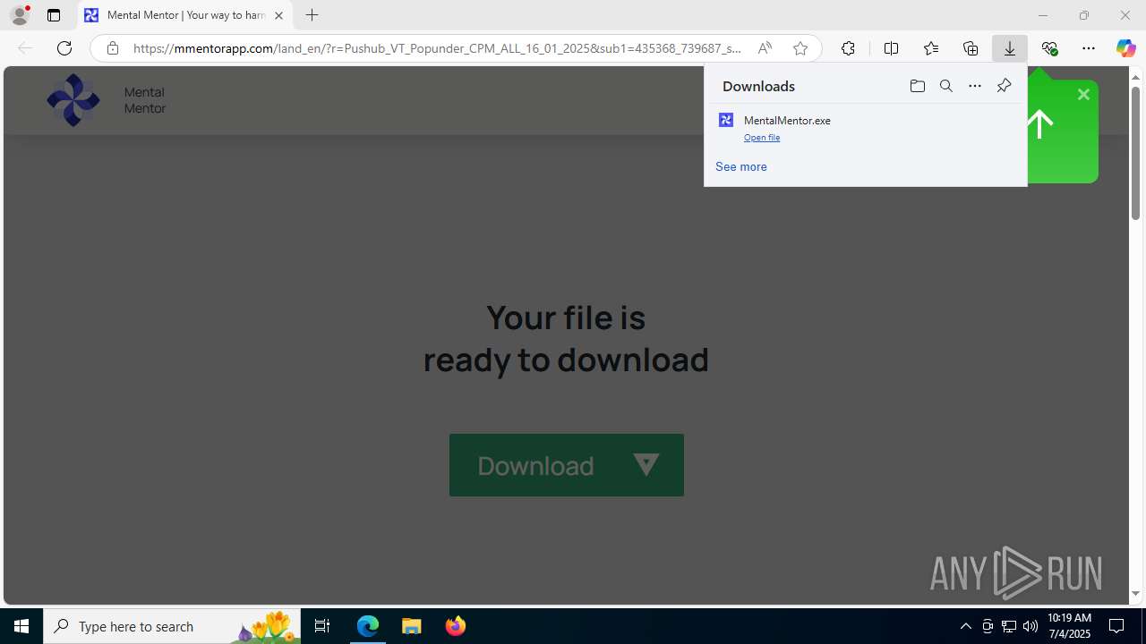Refresh the page
Screen dimensions: 1146x644
click(64, 48)
